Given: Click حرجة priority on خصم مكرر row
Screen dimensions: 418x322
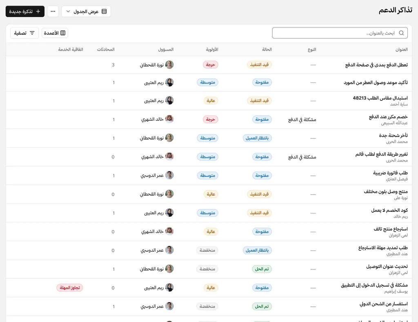Looking at the screenshot, I should click(211, 119).
